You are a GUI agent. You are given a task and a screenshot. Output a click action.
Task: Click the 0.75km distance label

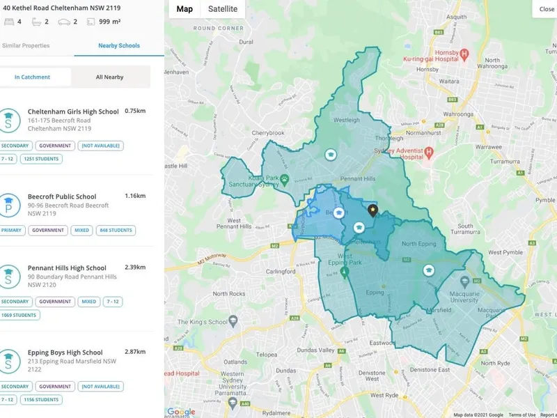(x=135, y=111)
